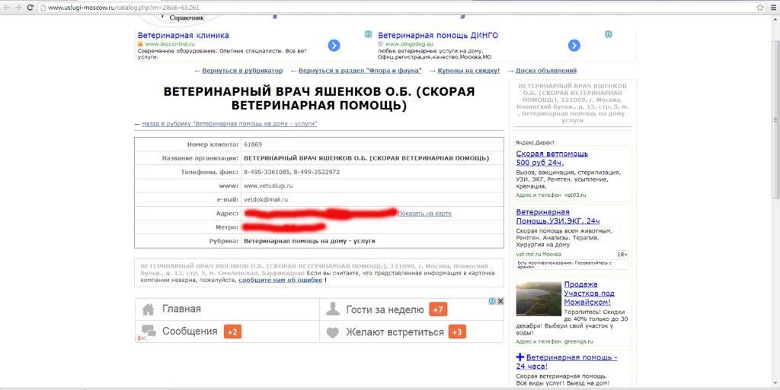This screenshot has width=780, height=390.
Task: Go back via Назад в рубрику link
Action: click(x=229, y=124)
